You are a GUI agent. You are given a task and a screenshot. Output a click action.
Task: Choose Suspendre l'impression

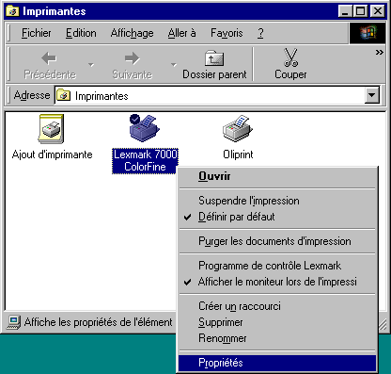tap(277, 201)
